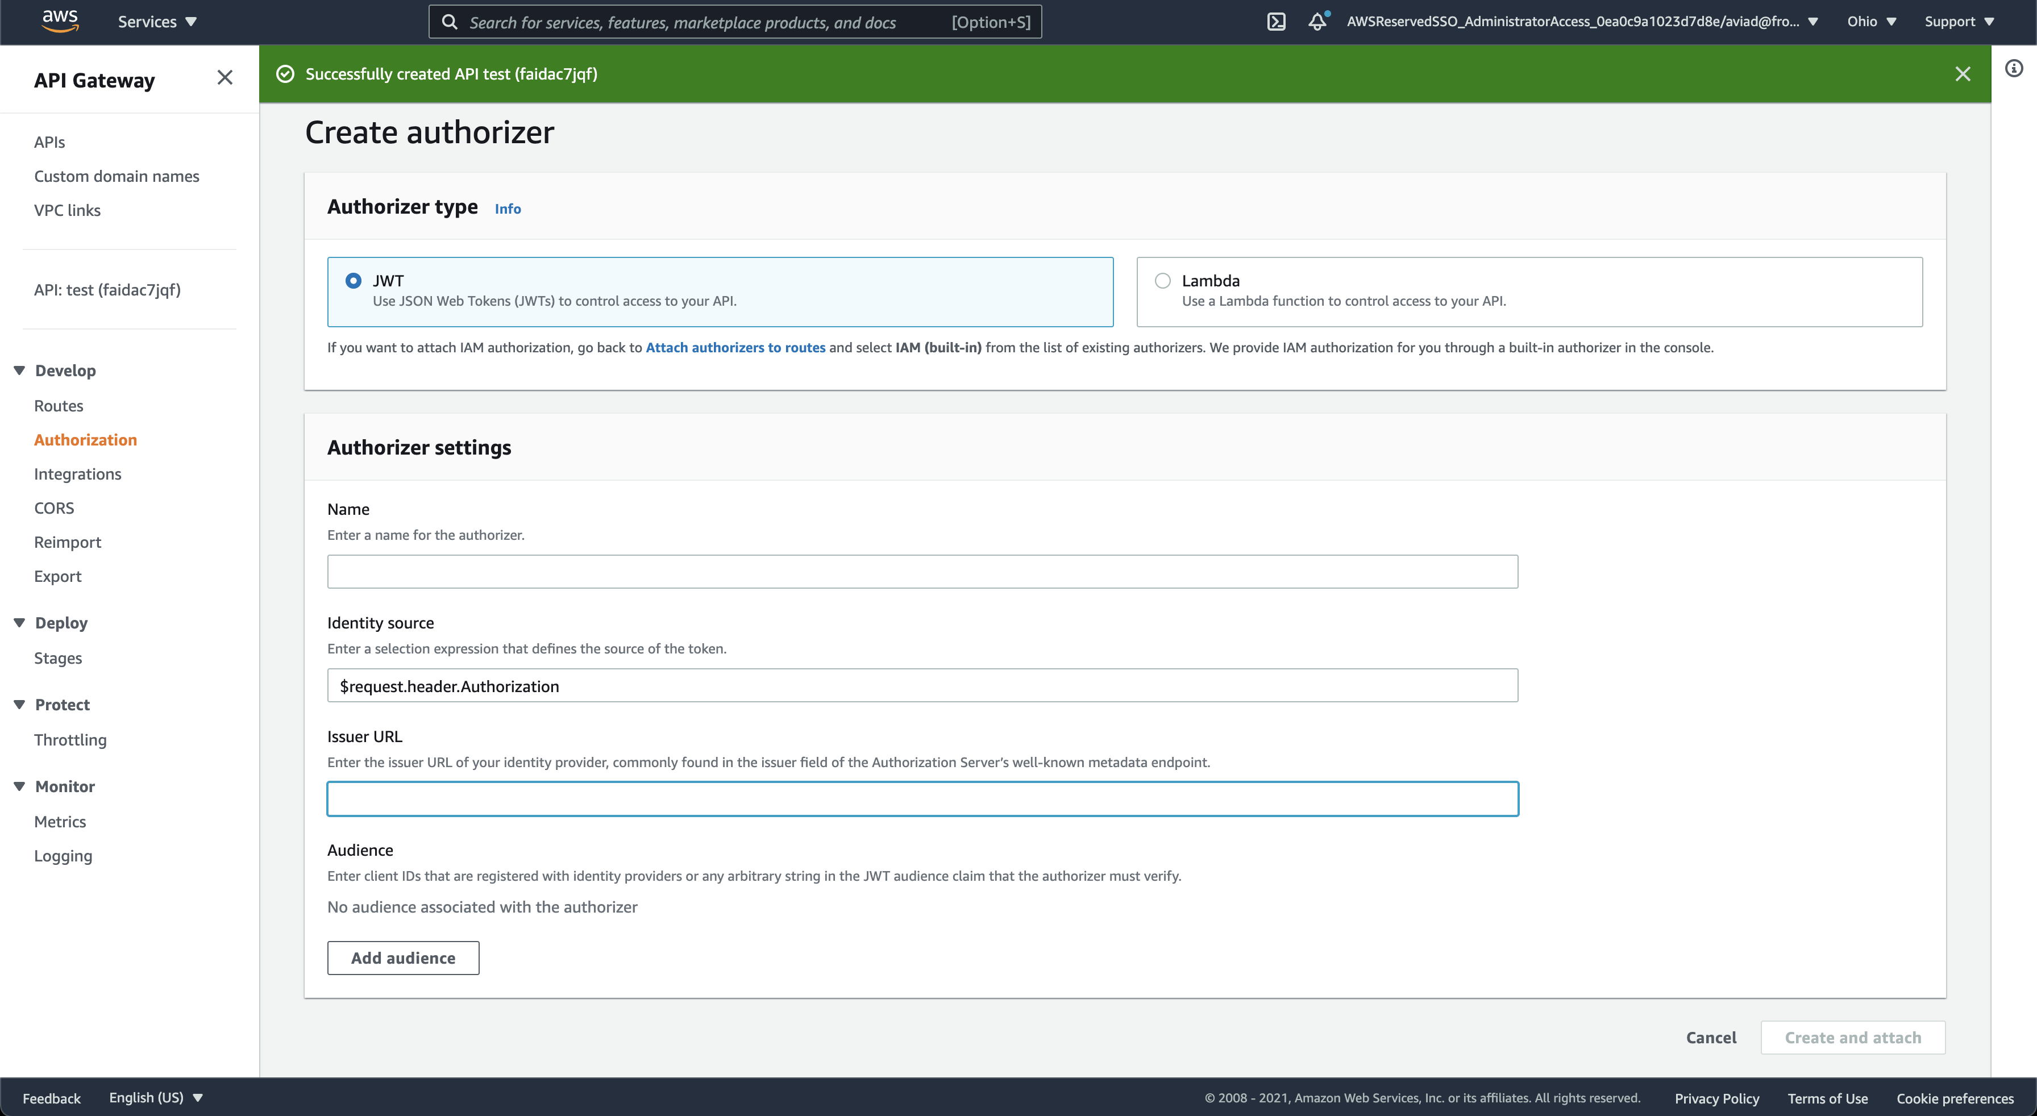The height and width of the screenshot is (1116, 2037).
Task: Open the Support dropdown
Action: coord(1959,22)
